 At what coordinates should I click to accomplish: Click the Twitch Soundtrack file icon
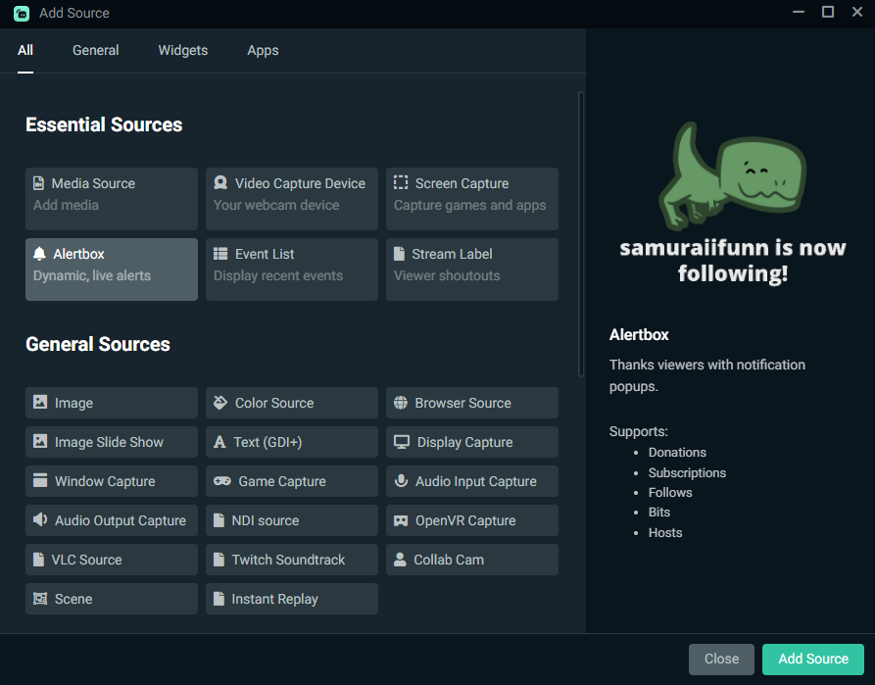(x=219, y=559)
